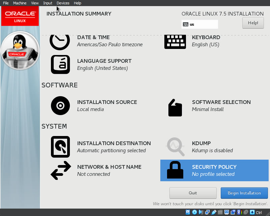The height and width of the screenshot is (216, 270).
Task: Click the VirtualBox CPU virtualization status icon
Action: pyautogui.click(x=240, y=212)
